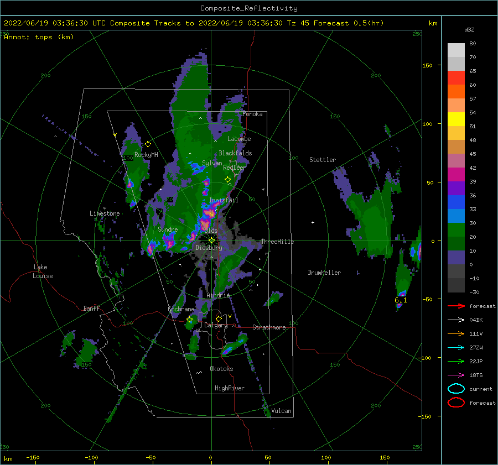Viewport: 498px width, 465px height.
Task: Click the cyan 27ZW arrow icon
Action: pyautogui.click(x=456, y=348)
